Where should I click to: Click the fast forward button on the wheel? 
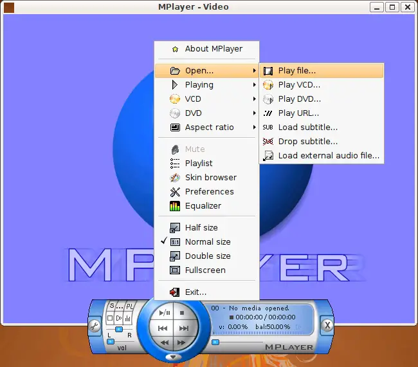click(x=181, y=343)
